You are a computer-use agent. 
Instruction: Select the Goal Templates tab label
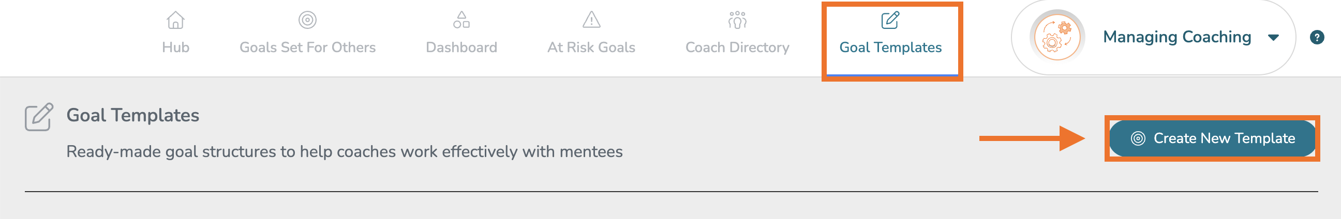(890, 48)
